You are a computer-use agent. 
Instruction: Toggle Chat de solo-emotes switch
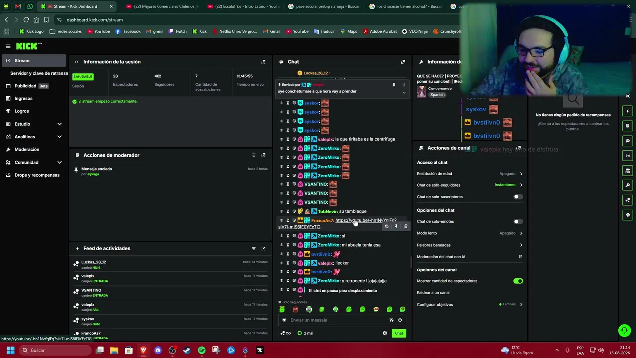click(518, 221)
